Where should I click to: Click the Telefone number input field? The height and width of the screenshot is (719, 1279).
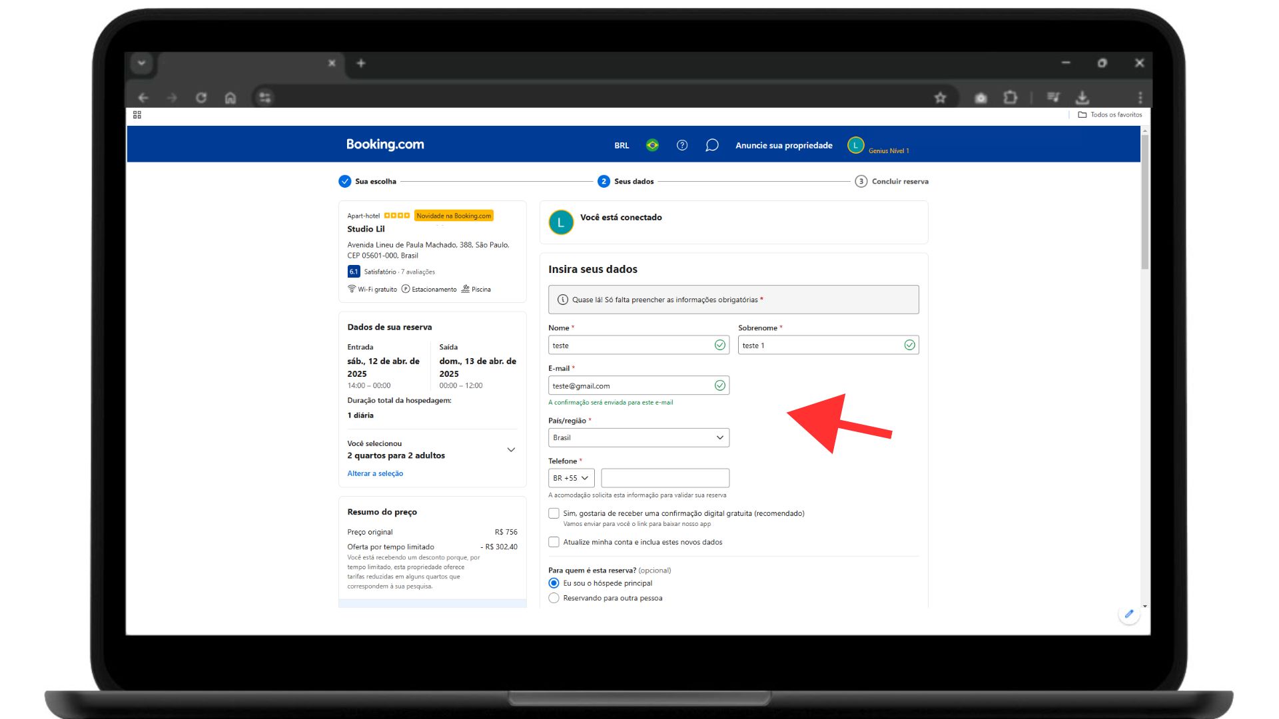click(x=665, y=478)
